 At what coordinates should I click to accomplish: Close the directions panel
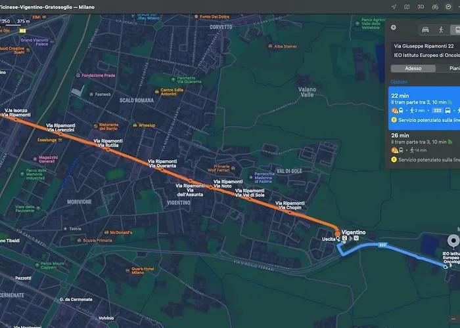tap(394, 28)
